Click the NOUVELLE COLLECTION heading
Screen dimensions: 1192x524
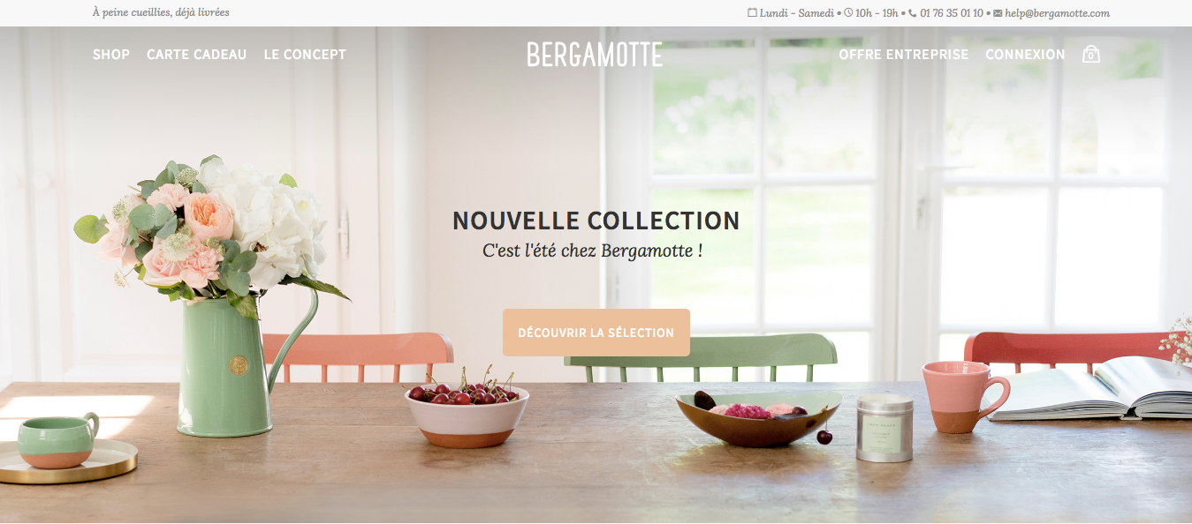596,221
